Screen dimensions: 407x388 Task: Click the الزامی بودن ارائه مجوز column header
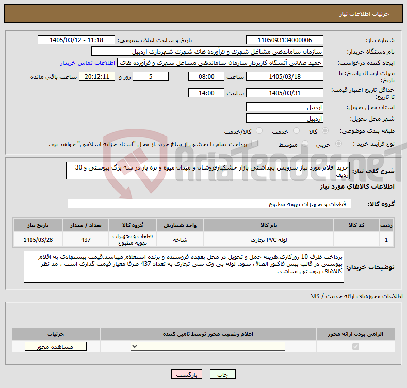(x=355, y=334)
